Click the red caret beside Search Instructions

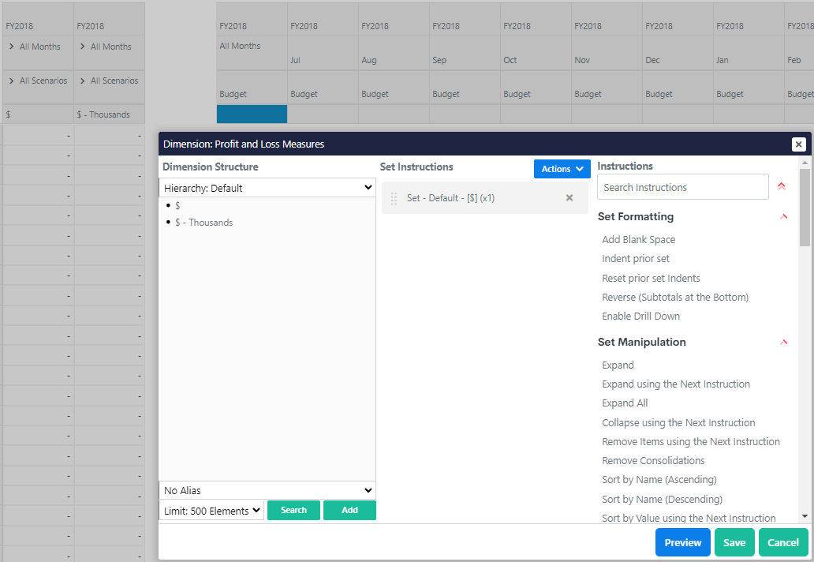click(x=781, y=186)
